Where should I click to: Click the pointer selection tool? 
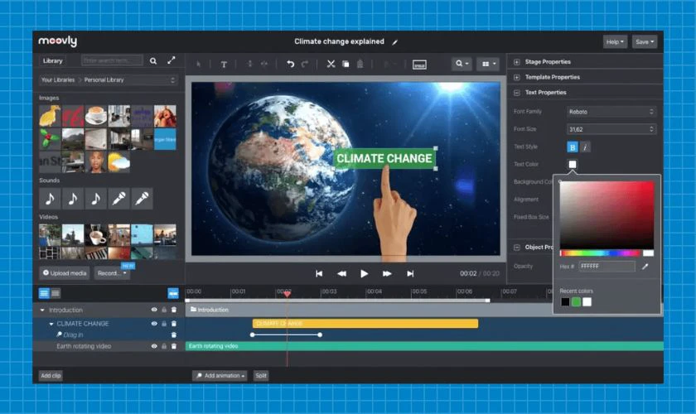(198, 65)
